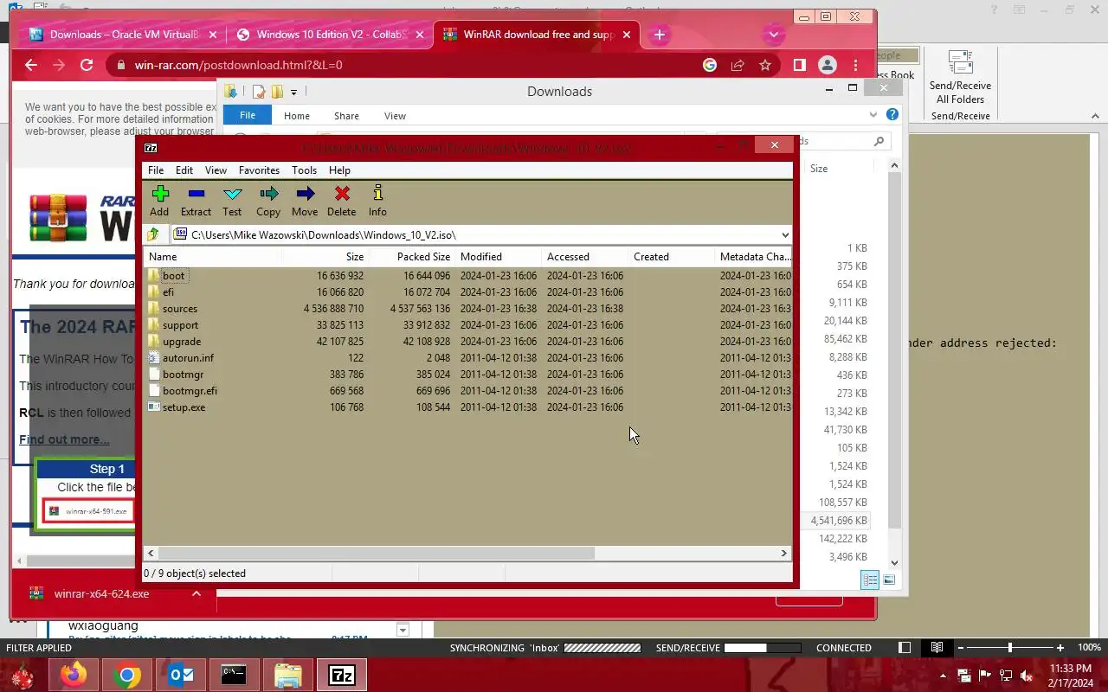Click the Find out more link

pos(64,439)
